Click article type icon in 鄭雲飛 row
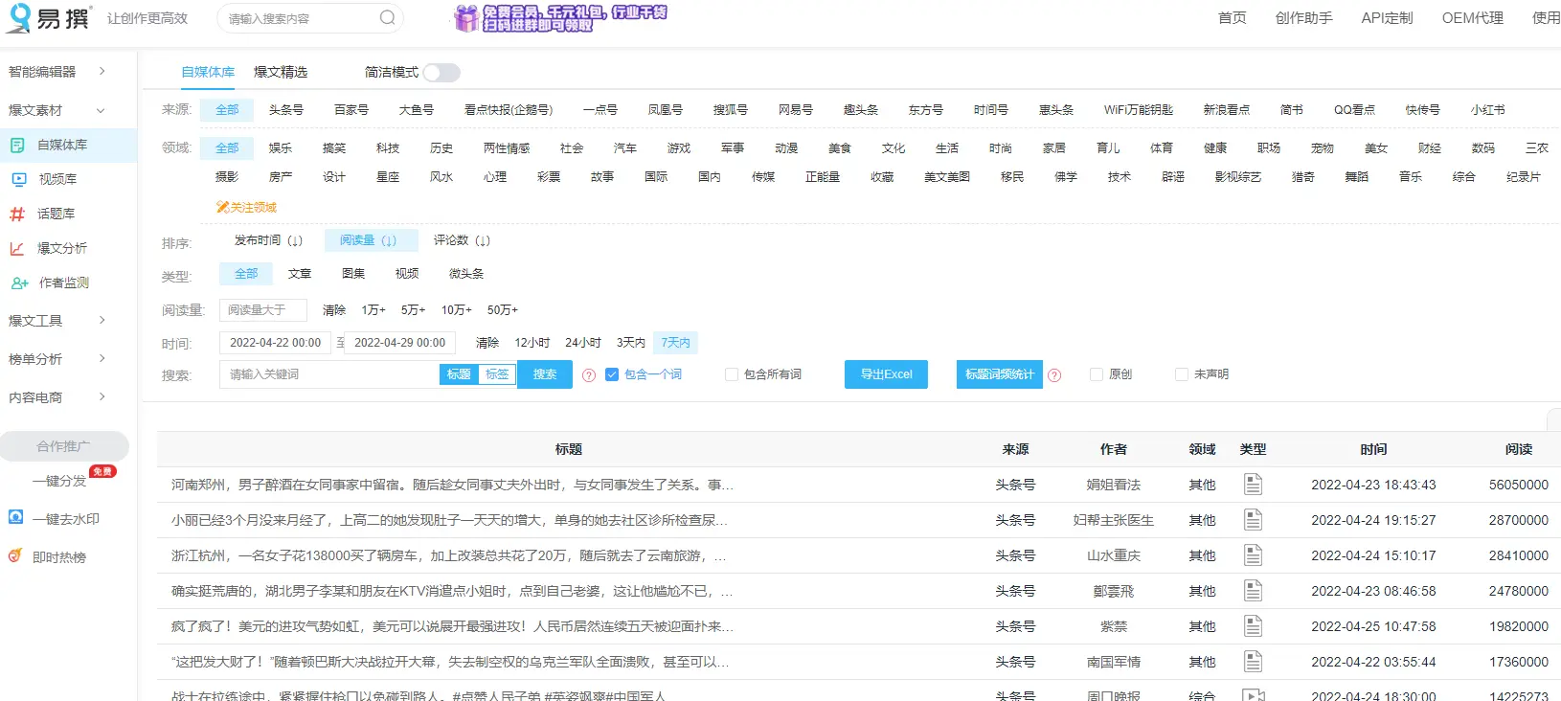Viewport: 1561px width, 701px height. pos(1253,591)
